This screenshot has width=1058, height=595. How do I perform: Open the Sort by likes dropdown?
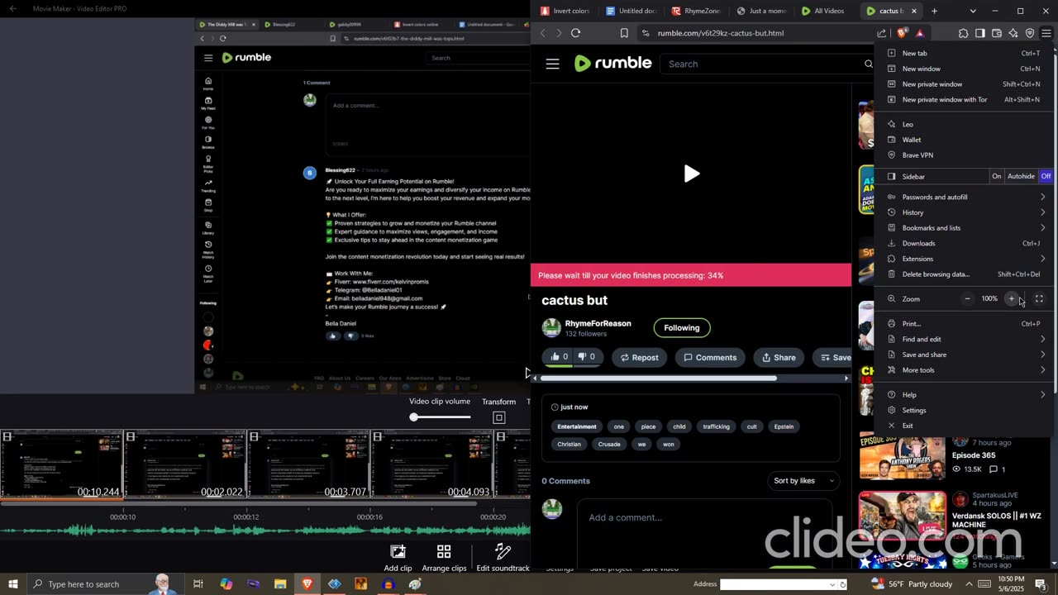coord(803,481)
